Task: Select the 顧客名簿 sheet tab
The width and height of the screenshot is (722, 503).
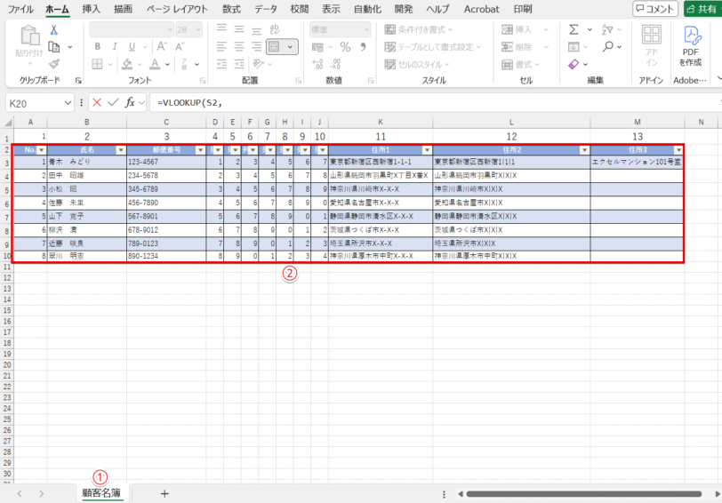Action: coord(100,493)
